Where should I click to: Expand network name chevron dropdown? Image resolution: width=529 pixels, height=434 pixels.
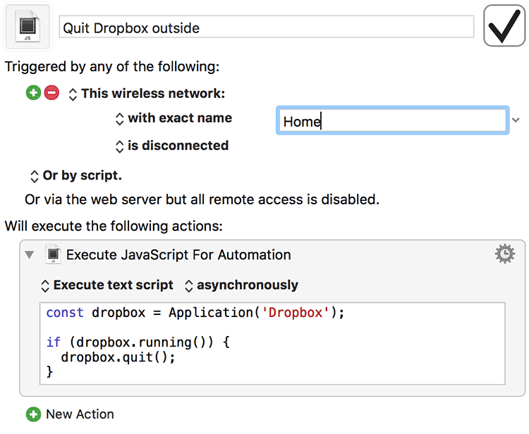(x=516, y=120)
